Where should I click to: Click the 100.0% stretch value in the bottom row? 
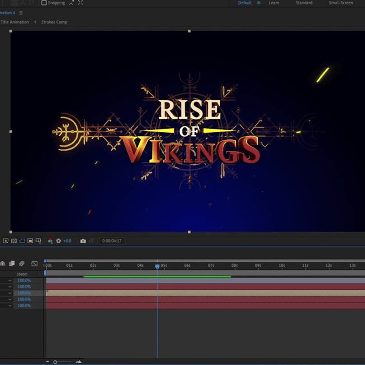click(24, 306)
